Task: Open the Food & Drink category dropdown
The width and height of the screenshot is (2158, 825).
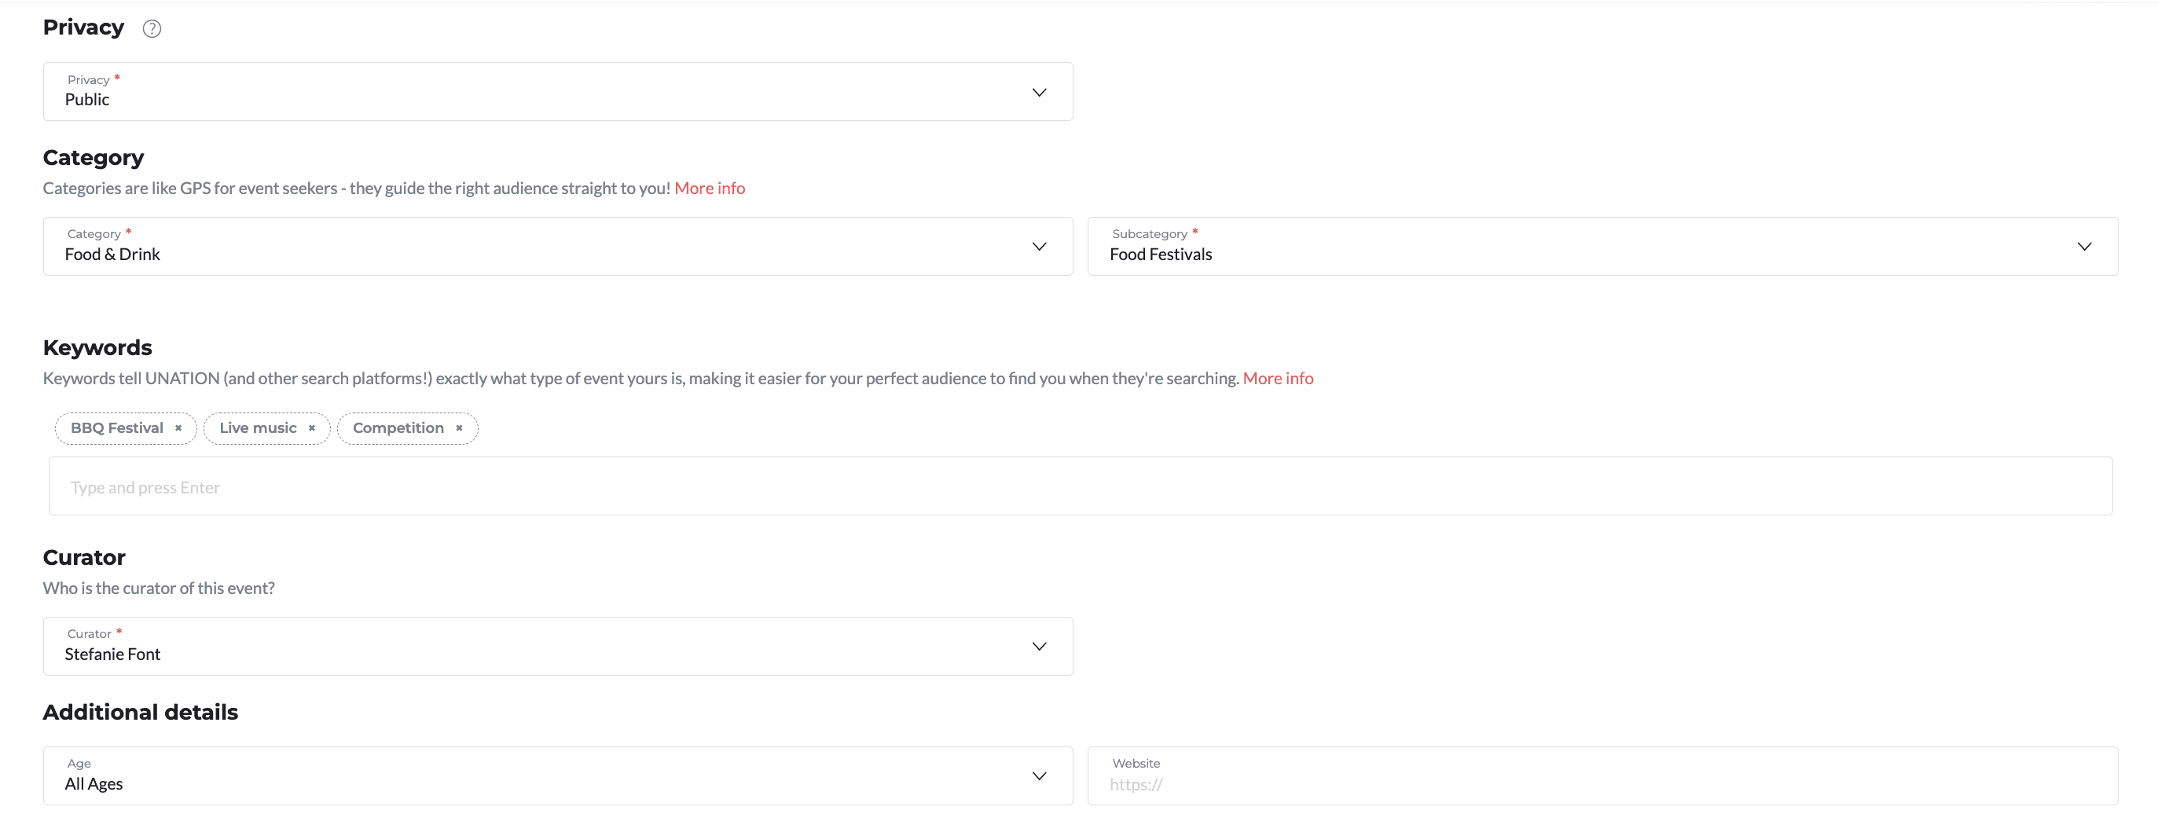Action: [558, 246]
